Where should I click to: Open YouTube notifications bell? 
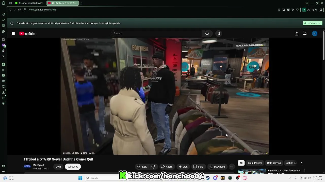point(305,34)
